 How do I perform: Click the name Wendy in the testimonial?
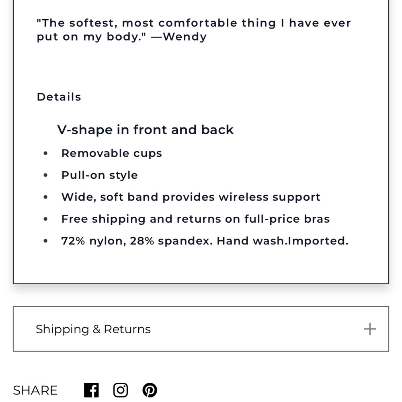[x=185, y=37]
